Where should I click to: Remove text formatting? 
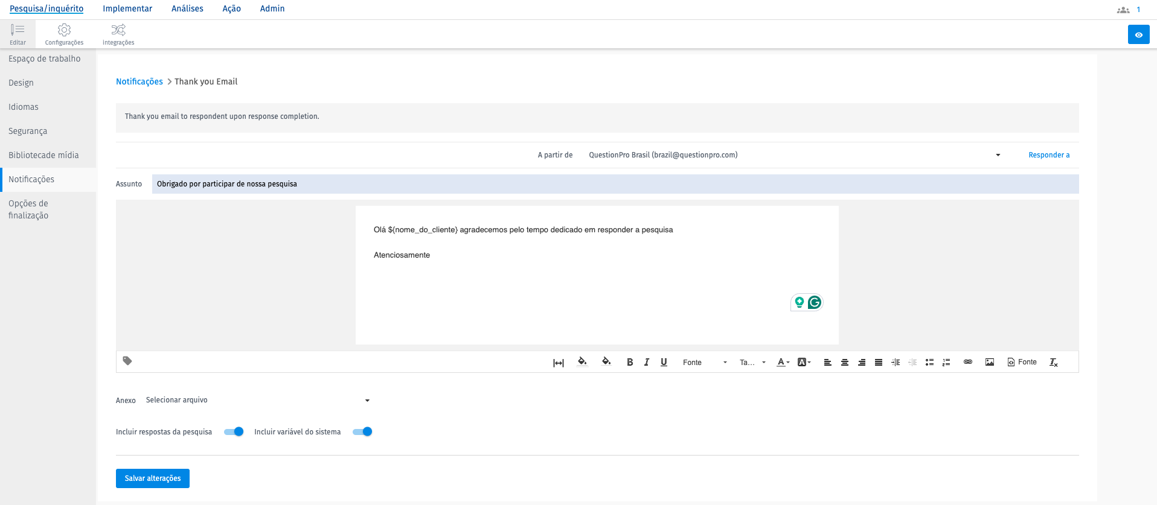point(1054,362)
